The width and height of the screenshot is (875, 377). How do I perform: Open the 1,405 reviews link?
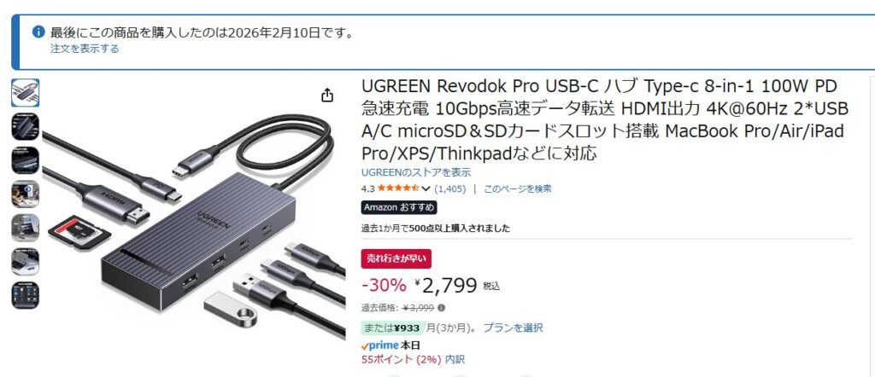pos(449,188)
